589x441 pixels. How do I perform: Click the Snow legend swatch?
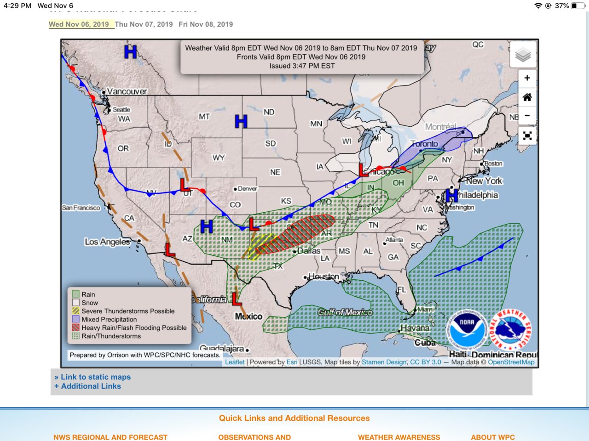(76, 303)
